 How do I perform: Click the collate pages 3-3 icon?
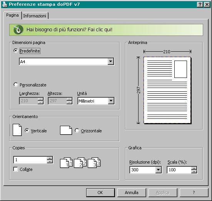(94, 163)
